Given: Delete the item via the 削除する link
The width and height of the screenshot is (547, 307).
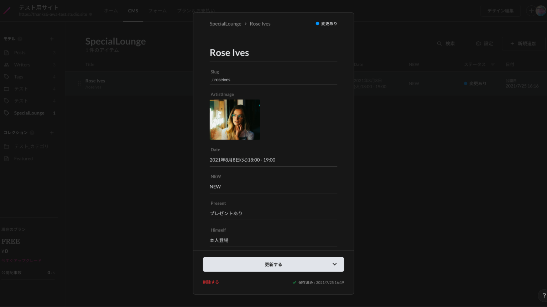Looking at the screenshot, I should [210, 282].
